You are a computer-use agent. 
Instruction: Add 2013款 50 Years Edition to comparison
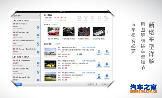click(38, 64)
